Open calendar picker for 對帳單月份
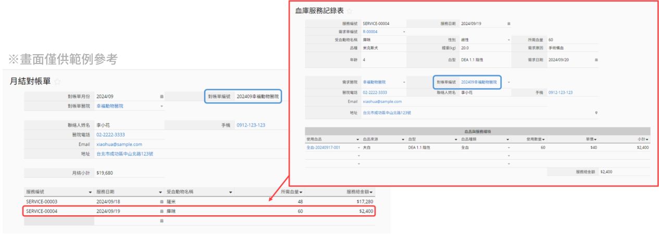This screenshot has height=234, width=659. pos(161,96)
